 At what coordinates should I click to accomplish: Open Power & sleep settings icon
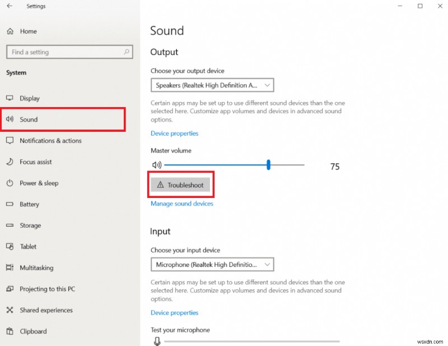point(10,183)
